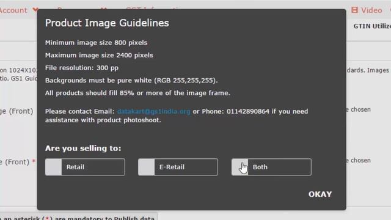Click the 'File resolution: 300 pp' line
391x220 pixels.
click(81, 68)
